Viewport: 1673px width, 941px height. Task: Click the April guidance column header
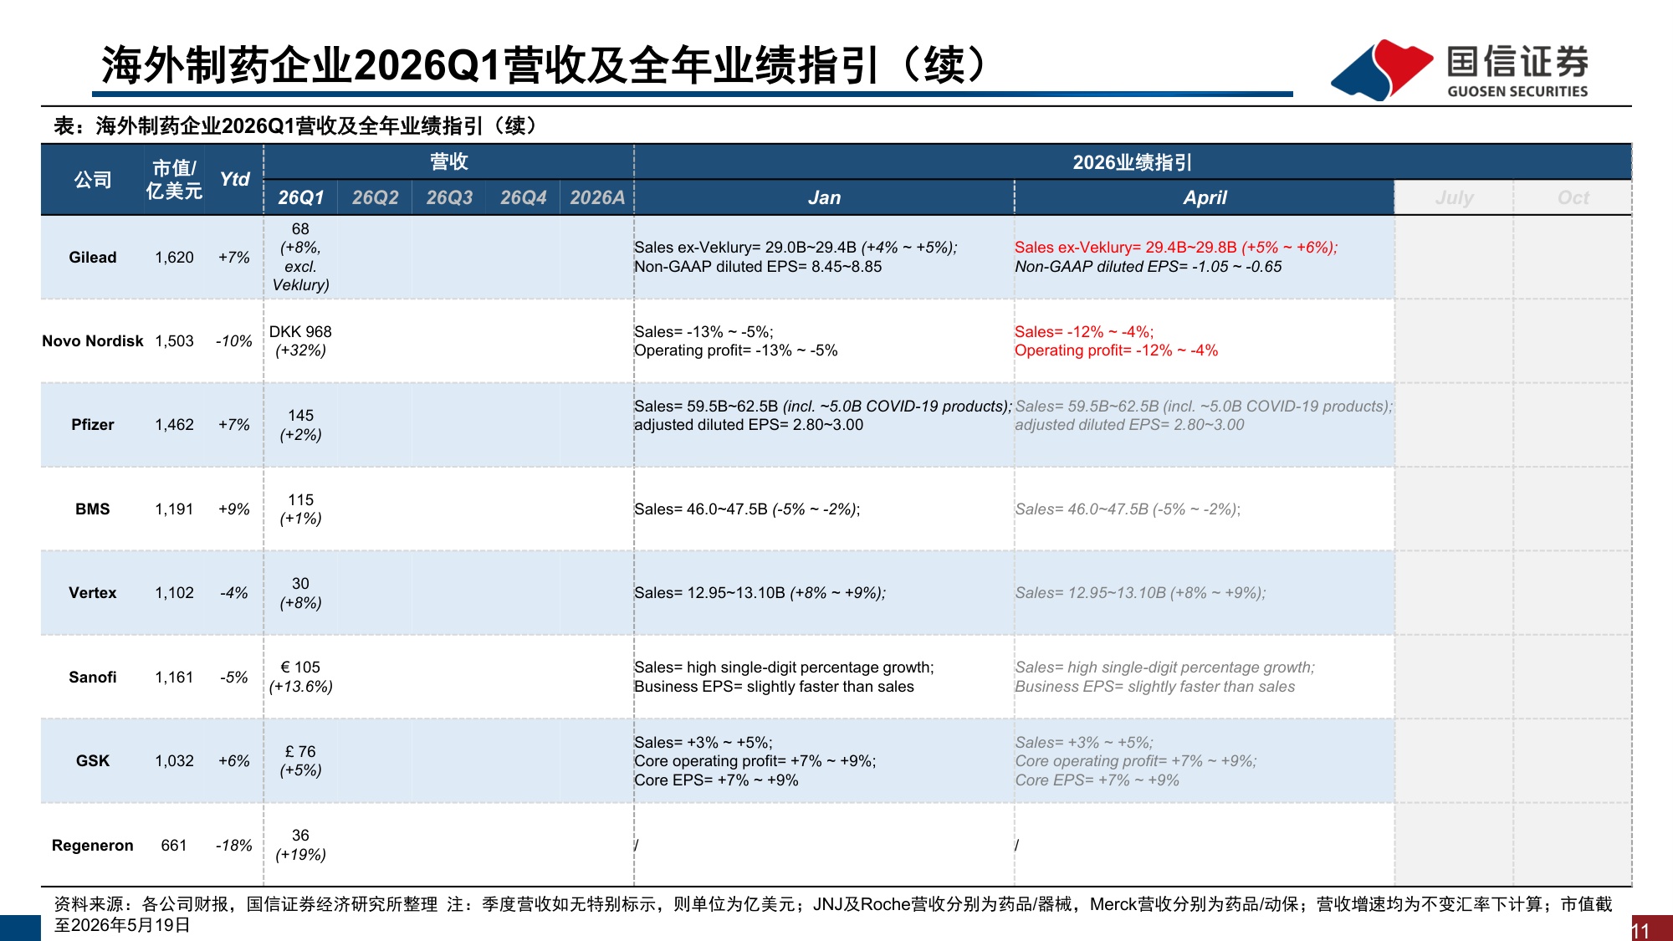(x=1205, y=197)
